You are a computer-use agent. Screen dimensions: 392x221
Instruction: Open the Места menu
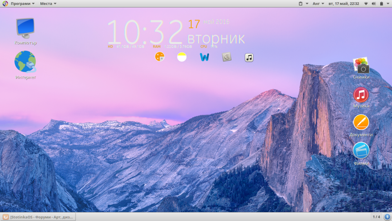tap(48, 4)
